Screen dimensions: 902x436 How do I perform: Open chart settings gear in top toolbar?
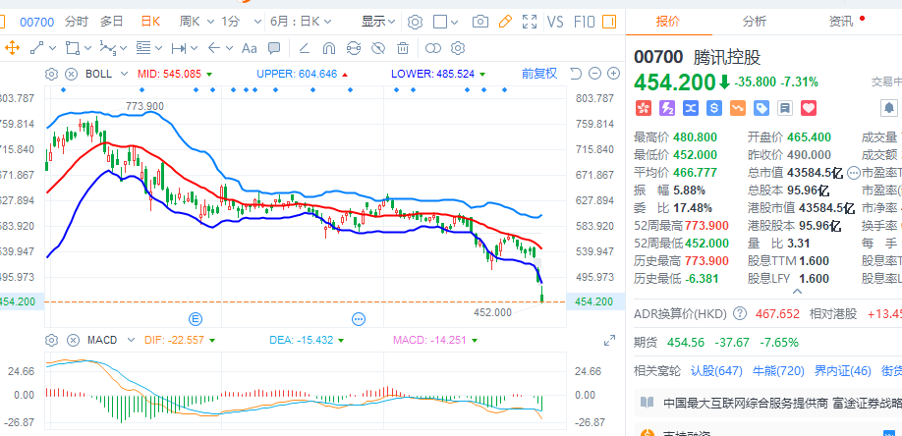coord(415,22)
